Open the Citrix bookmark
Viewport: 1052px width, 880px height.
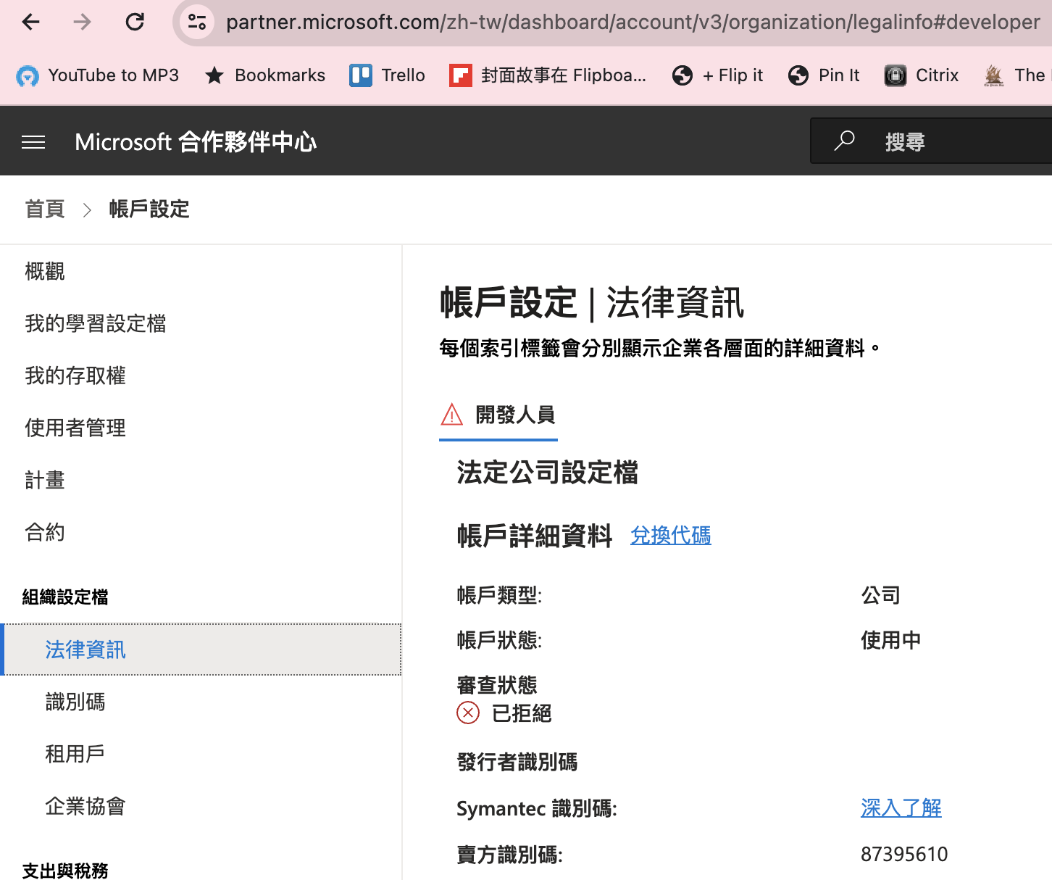point(922,75)
